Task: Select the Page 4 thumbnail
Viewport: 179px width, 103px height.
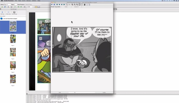Action: pyautogui.click(x=13, y=79)
